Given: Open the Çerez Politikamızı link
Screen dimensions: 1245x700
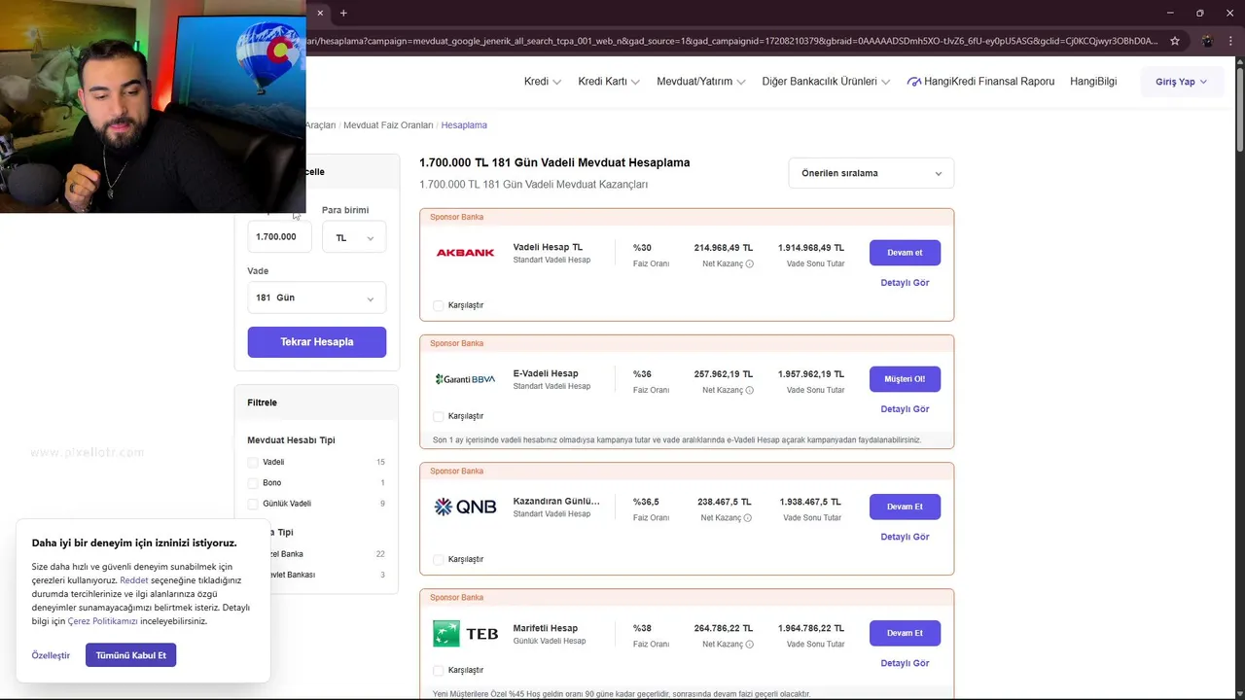Looking at the screenshot, I should (102, 621).
